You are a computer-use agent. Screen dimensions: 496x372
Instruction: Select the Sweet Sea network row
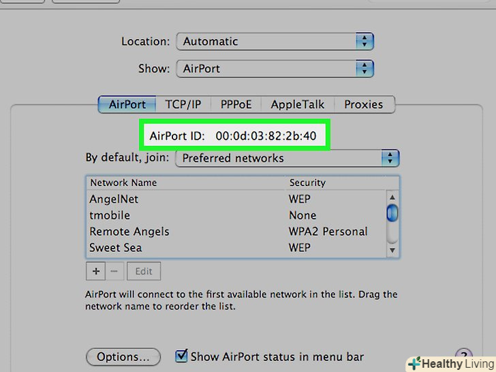point(236,248)
